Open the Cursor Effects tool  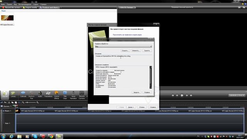tap(57, 95)
